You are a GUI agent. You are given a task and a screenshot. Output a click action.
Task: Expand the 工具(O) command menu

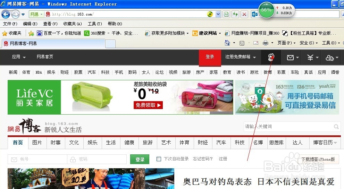point(331,43)
